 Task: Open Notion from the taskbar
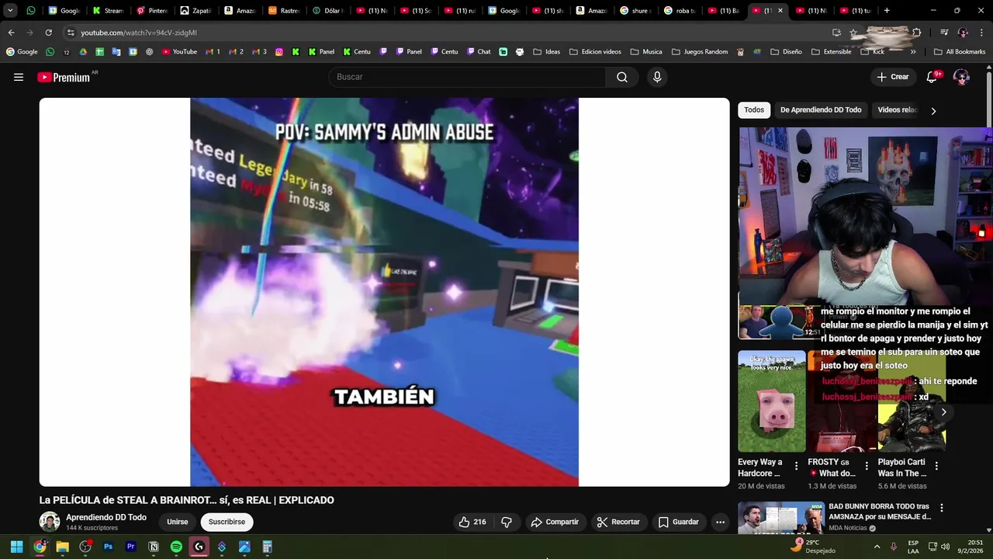coord(154,547)
